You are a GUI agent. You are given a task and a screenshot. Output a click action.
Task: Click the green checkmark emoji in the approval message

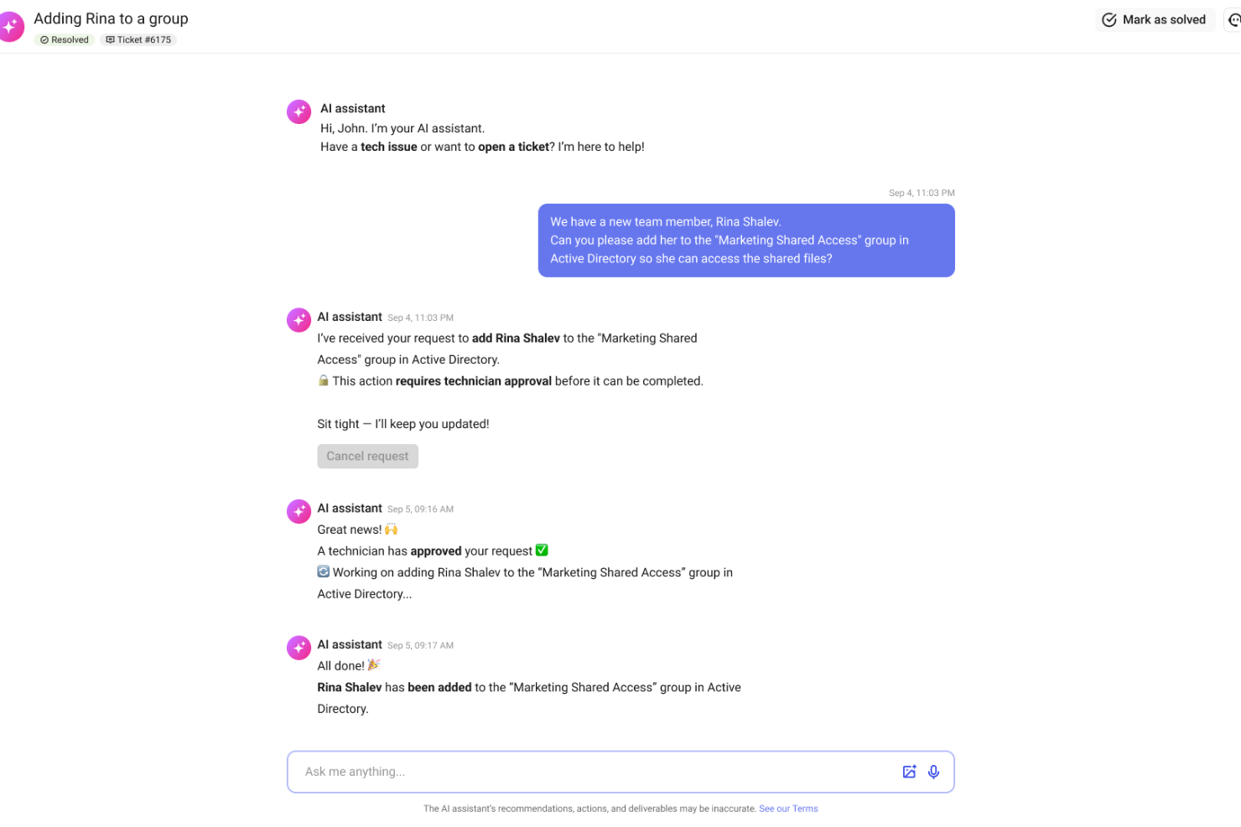tap(542, 550)
